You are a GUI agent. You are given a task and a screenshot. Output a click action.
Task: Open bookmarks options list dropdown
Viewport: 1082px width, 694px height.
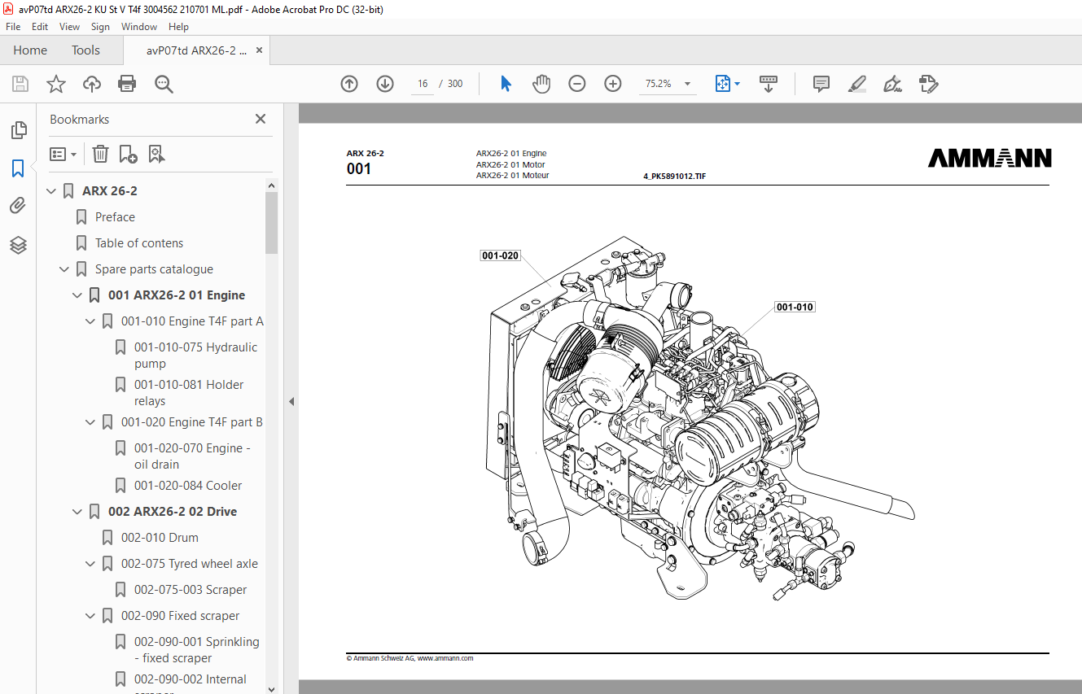63,154
